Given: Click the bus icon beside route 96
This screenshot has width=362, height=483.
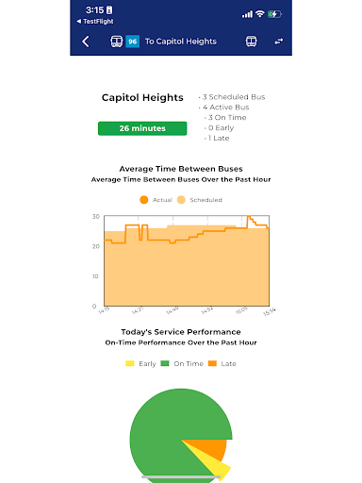Looking at the screenshot, I should 116,42.
